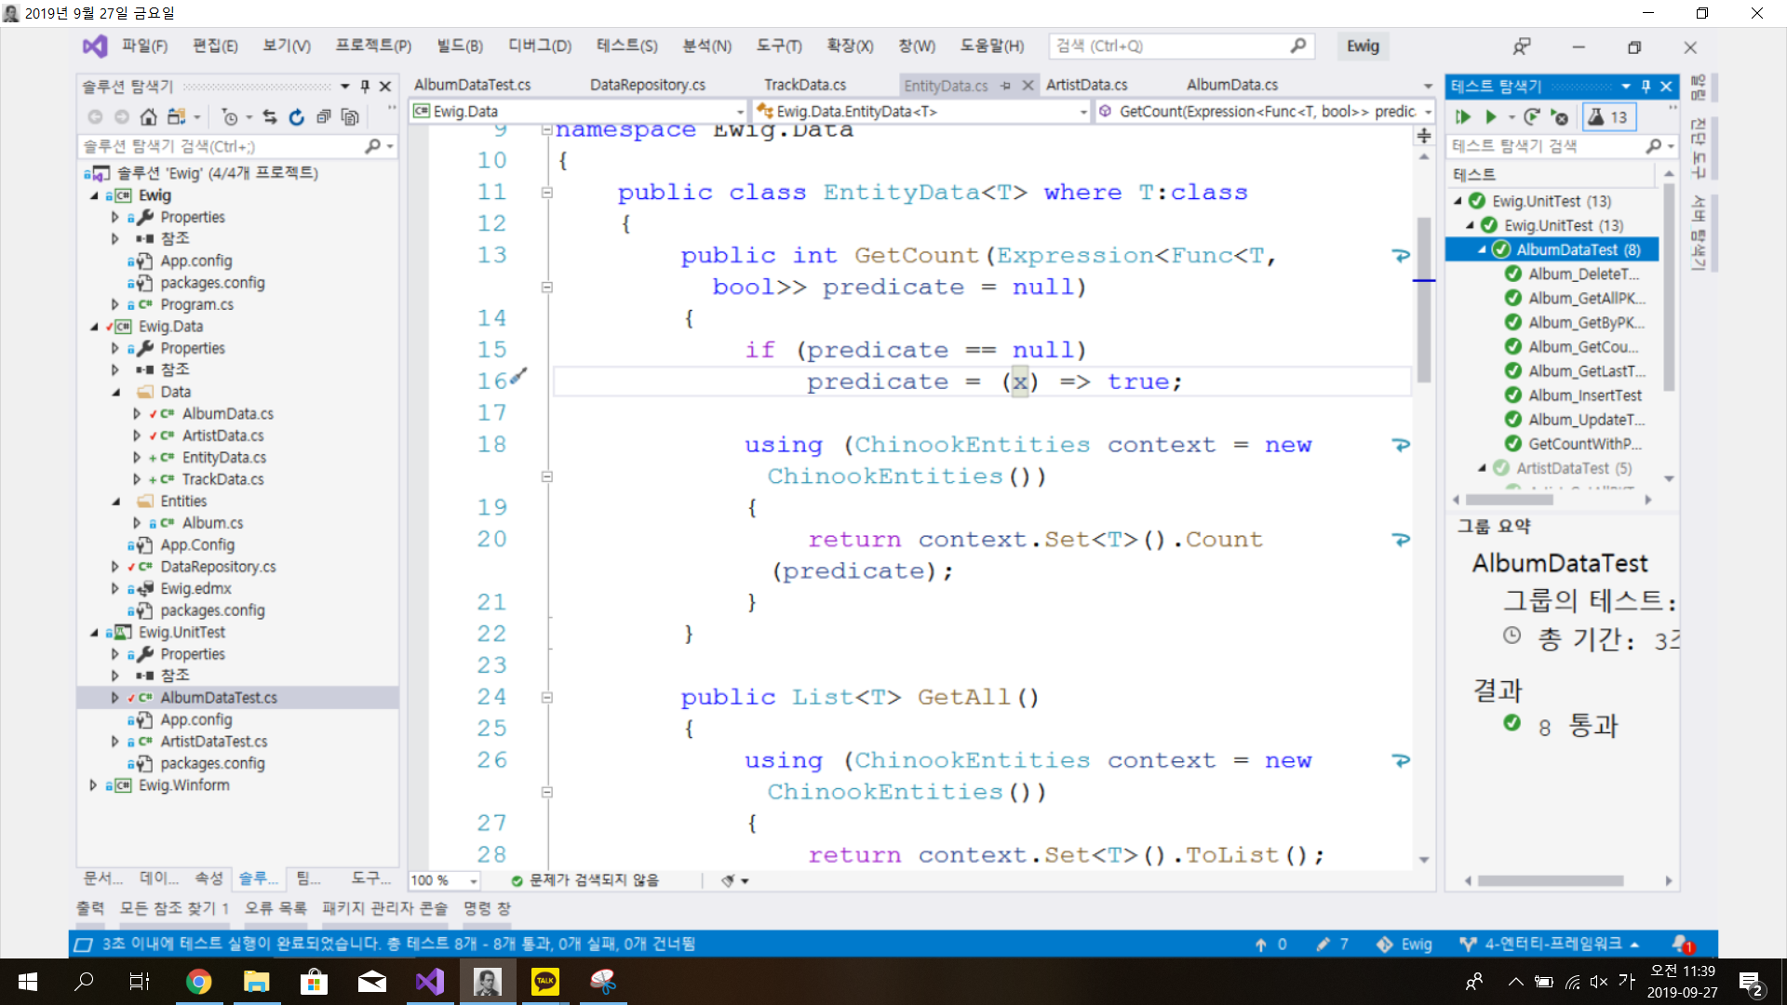Click Repeat Last Run test icon
1787x1005 pixels.
1531,117
